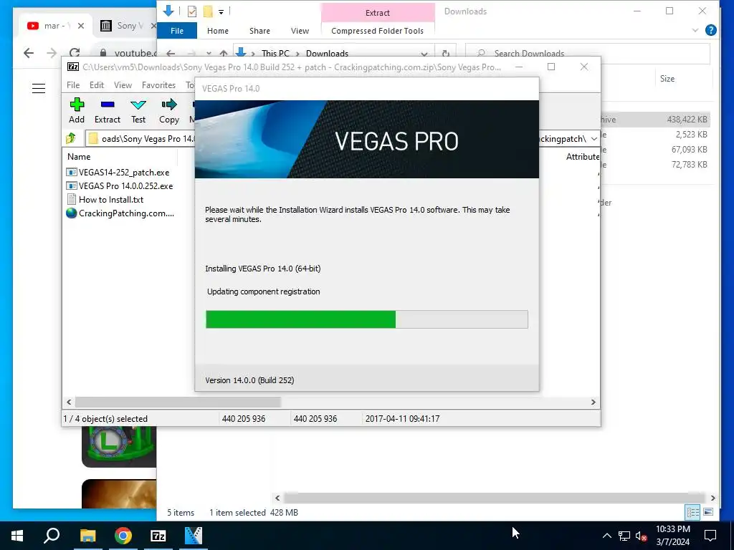Click the Chrome taskbar icon
This screenshot has height=550, width=734.
123,536
